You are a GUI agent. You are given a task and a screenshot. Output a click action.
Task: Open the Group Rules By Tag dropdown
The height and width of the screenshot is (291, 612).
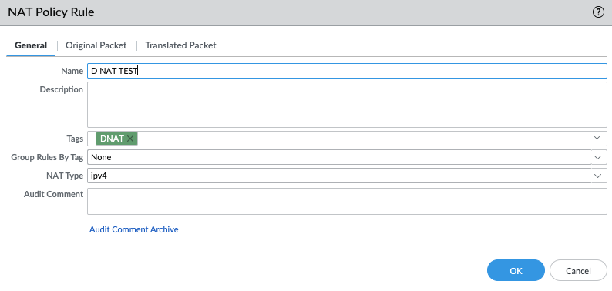(x=347, y=157)
